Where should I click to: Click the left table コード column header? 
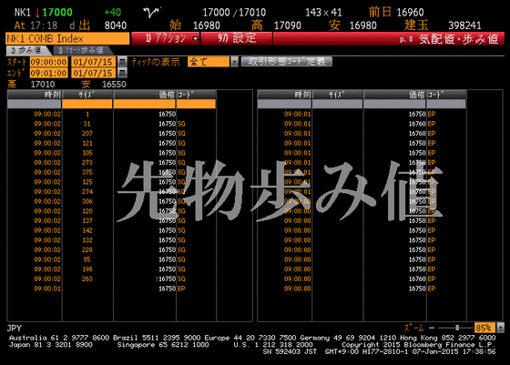pyautogui.click(x=196, y=95)
